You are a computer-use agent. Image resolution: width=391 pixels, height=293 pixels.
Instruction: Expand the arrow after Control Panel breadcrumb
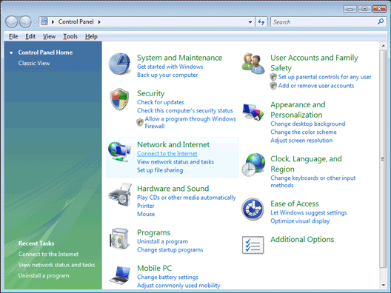[99, 22]
